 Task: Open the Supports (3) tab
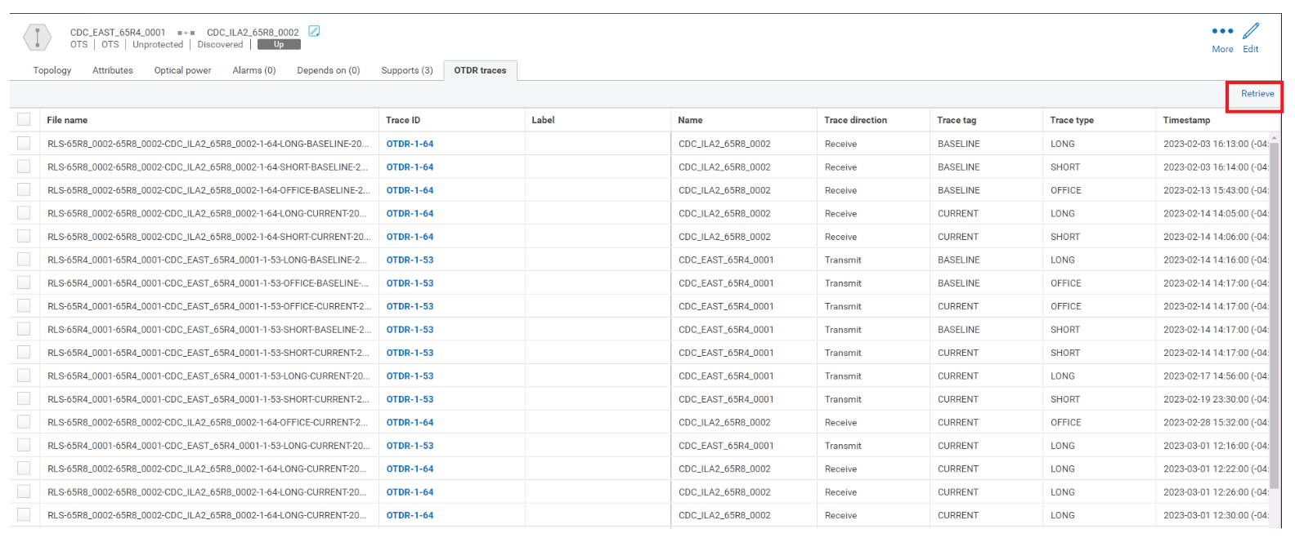[x=407, y=70]
